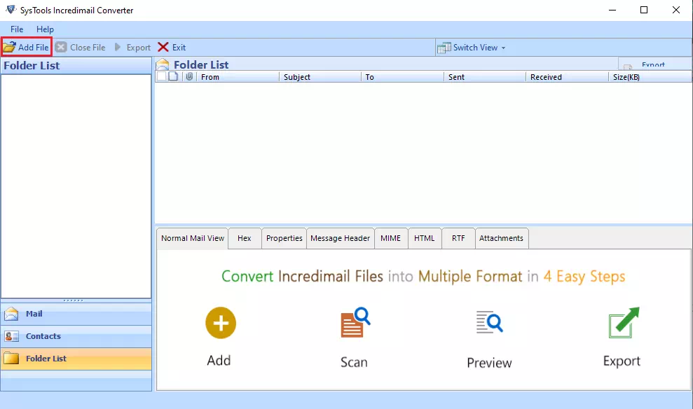This screenshot has width=693, height=409.
Task: Click the yellow Add plus icon
Action: tap(221, 323)
